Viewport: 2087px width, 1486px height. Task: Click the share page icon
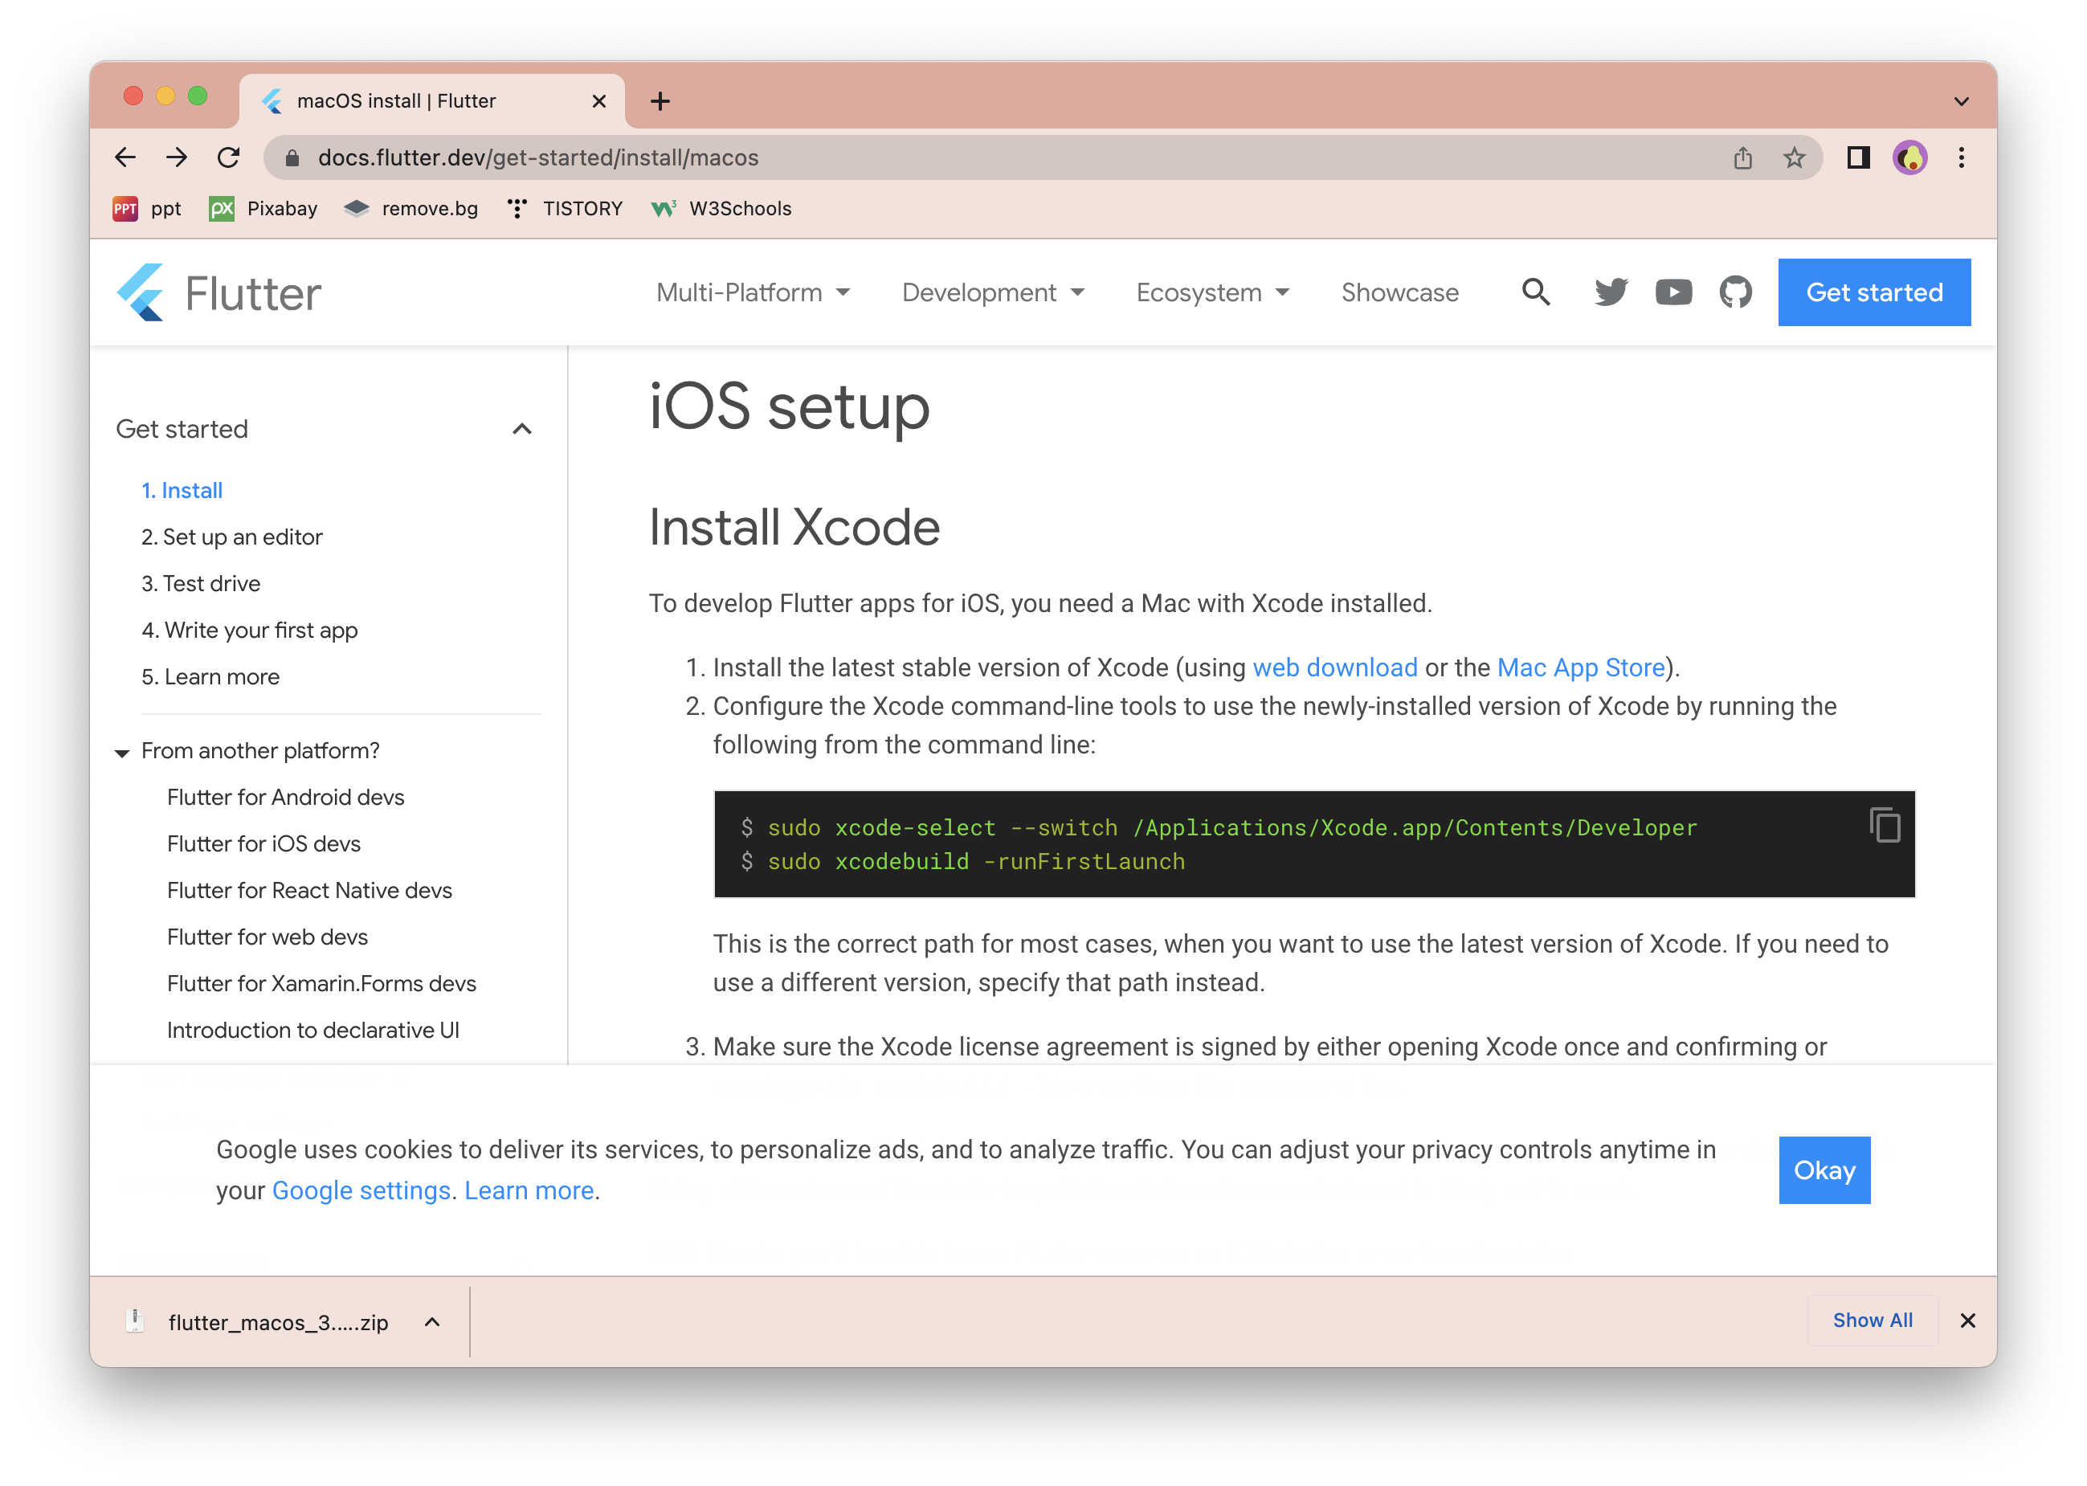tap(1742, 157)
